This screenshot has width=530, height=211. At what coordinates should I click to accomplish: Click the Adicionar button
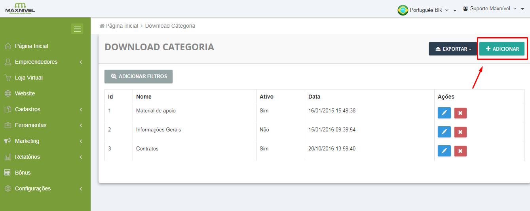[x=502, y=49]
